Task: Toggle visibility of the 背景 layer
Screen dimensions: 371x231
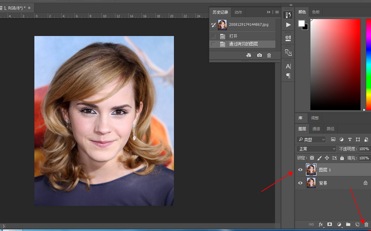Action: 300,183
